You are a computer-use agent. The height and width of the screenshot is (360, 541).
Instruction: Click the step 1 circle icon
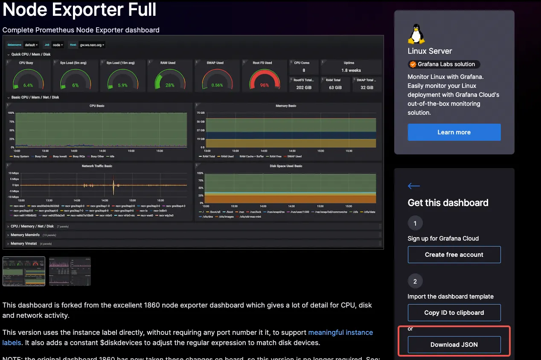pyautogui.click(x=415, y=223)
